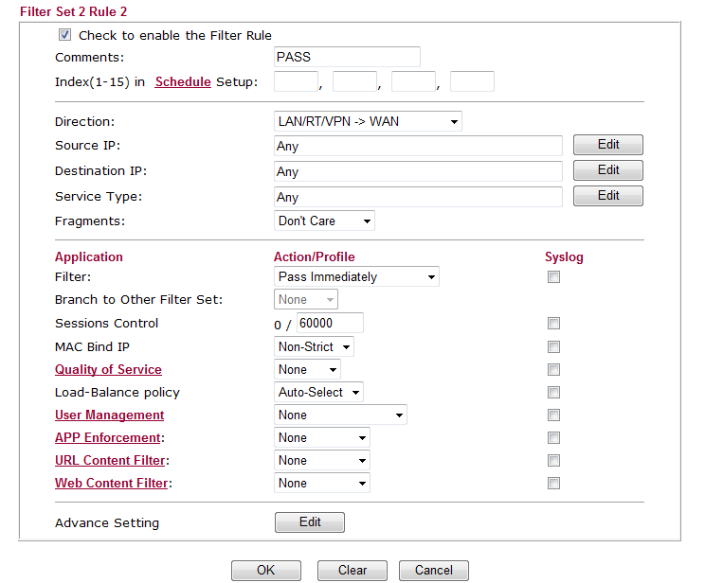Click OK to save the rule
Viewport: 705px width, 583px height.
[x=266, y=571]
